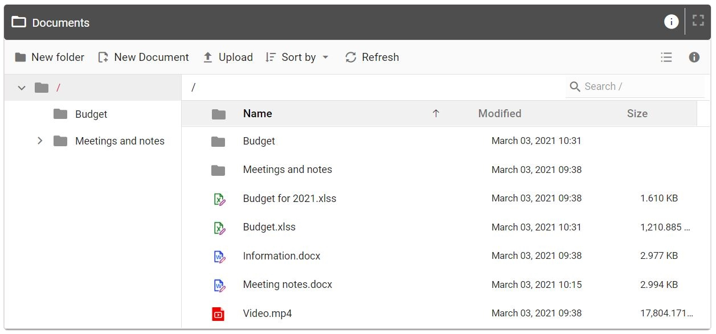Viewport: 716px width, 334px height.
Task: Select the Meeting notes.docx file row
Action: [x=287, y=284]
